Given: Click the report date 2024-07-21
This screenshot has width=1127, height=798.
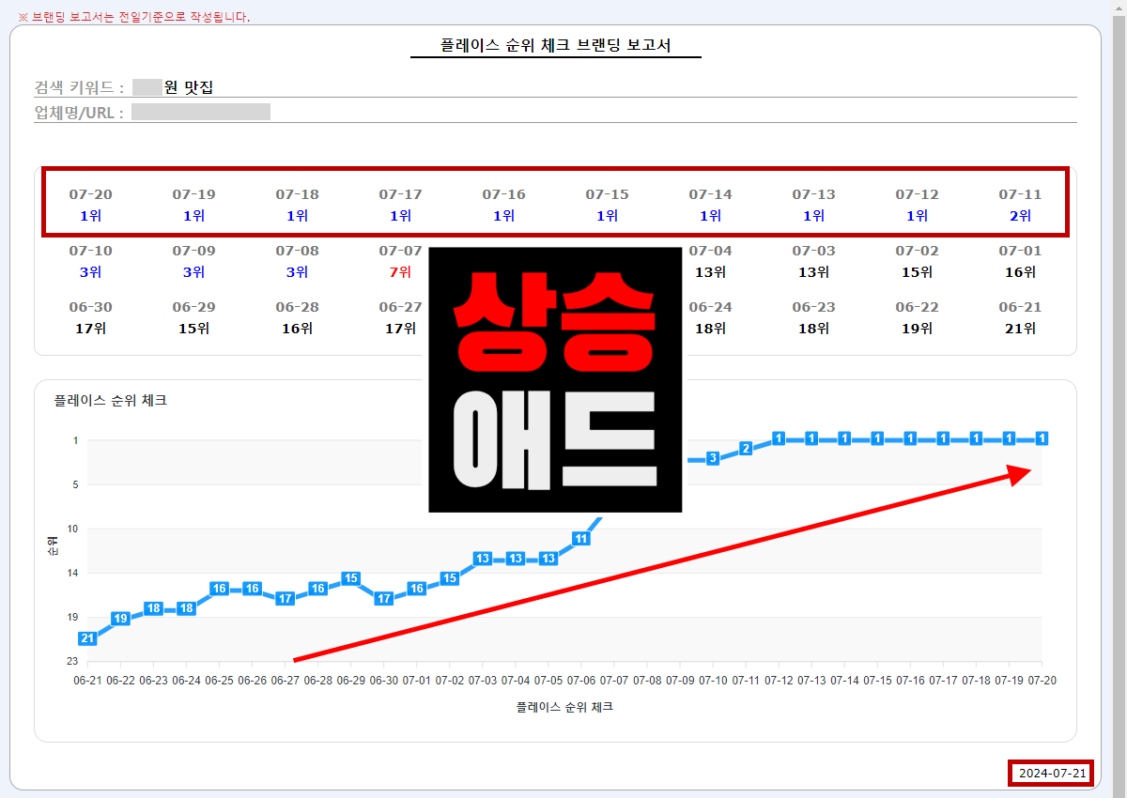Looking at the screenshot, I should pyautogui.click(x=1051, y=774).
